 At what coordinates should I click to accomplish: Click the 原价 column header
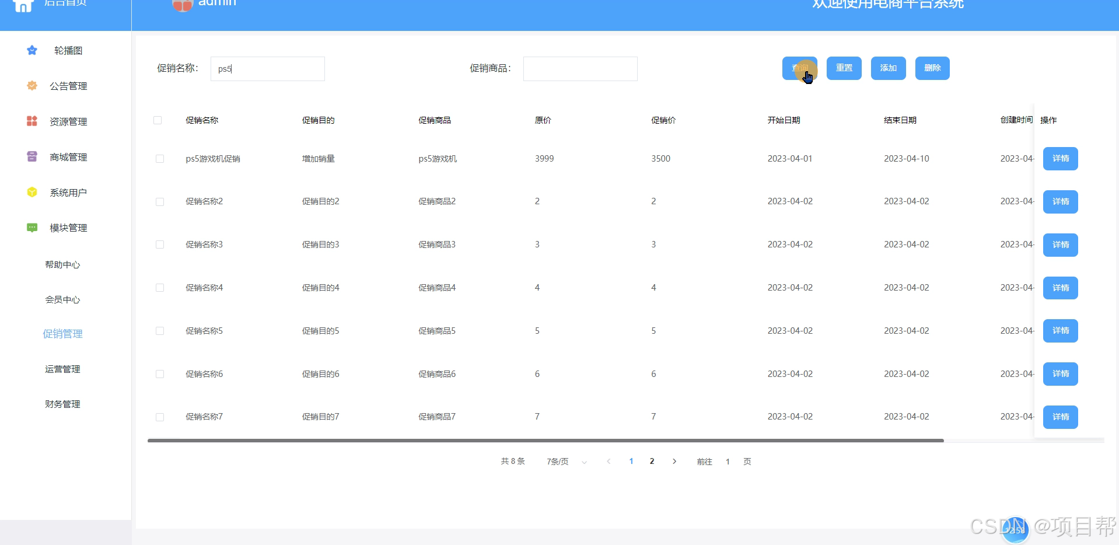(x=543, y=120)
